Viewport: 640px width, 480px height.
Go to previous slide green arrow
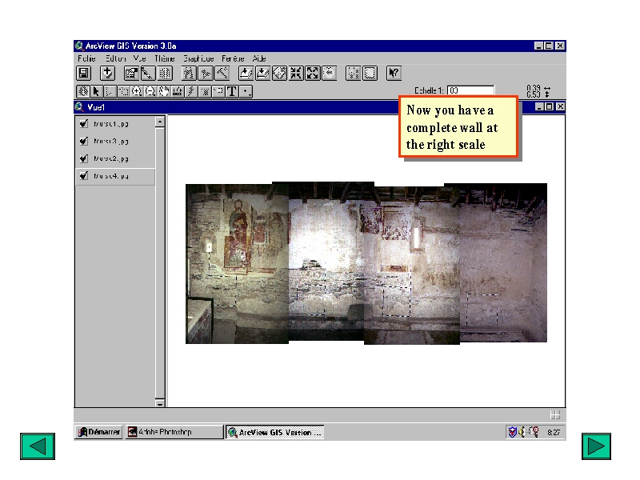(38, 446)
